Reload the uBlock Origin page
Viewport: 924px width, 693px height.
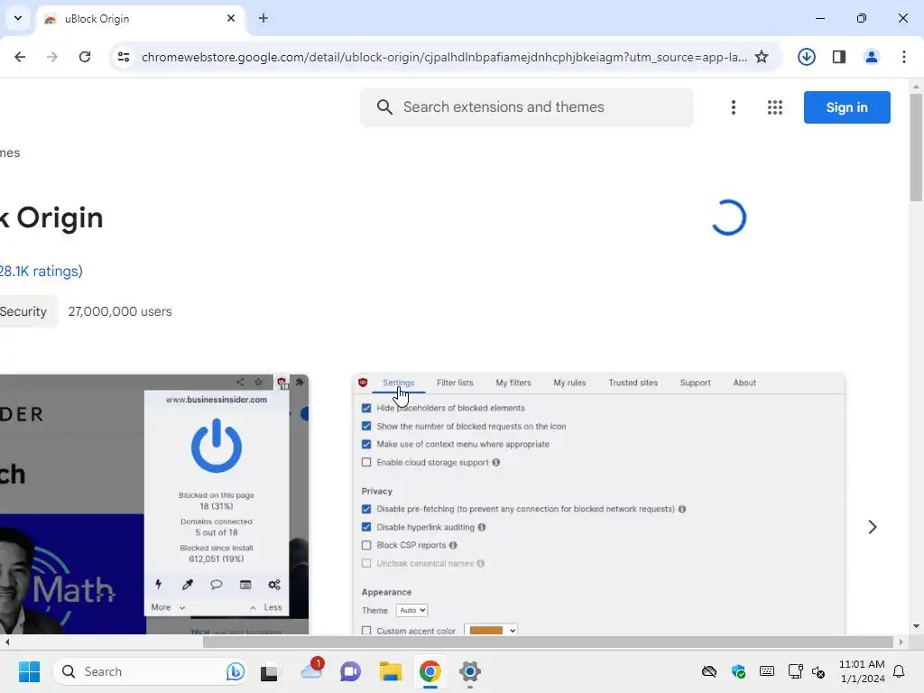coord(85,57)
